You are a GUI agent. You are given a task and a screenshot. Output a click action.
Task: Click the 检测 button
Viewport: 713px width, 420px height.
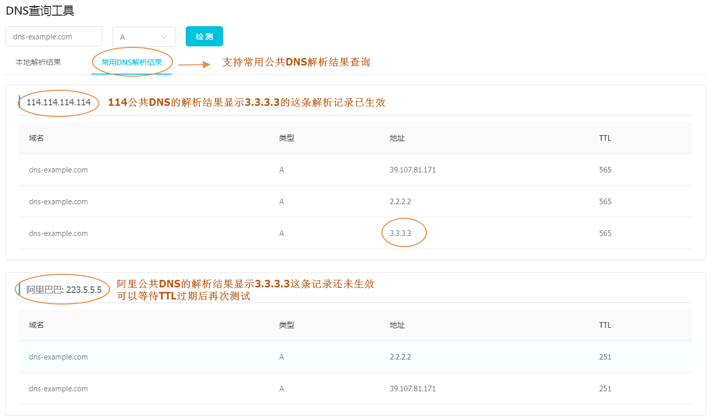click(204, 36)
